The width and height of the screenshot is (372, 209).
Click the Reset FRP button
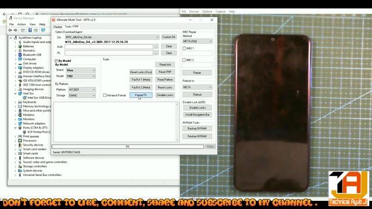click(x=165, y=72)
